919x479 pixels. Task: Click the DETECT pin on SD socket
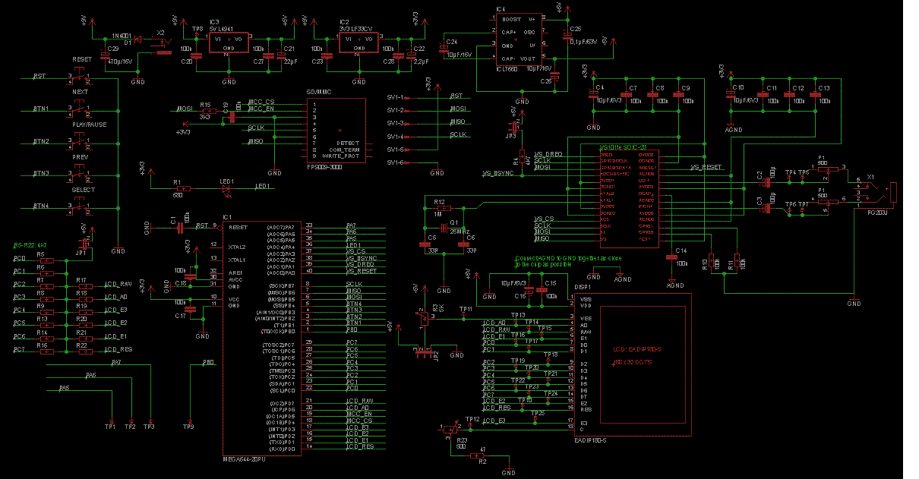tap(349, 142)
